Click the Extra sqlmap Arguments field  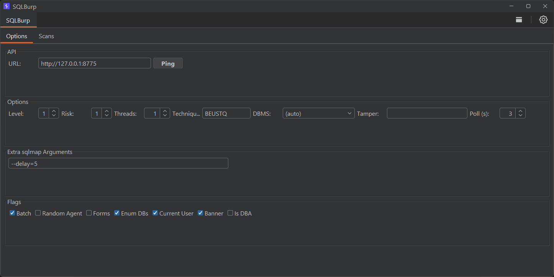coord(118,163)
